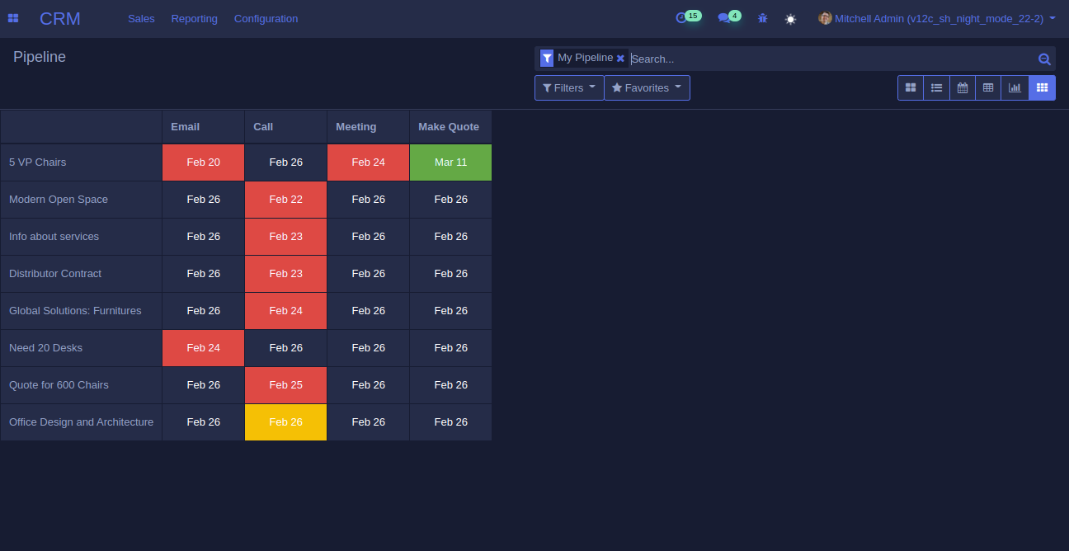Image resolution: width=1069 pixels, height=551 pixels.
Task: Click the debug bug icon
Action: click(x=762, y=18)
